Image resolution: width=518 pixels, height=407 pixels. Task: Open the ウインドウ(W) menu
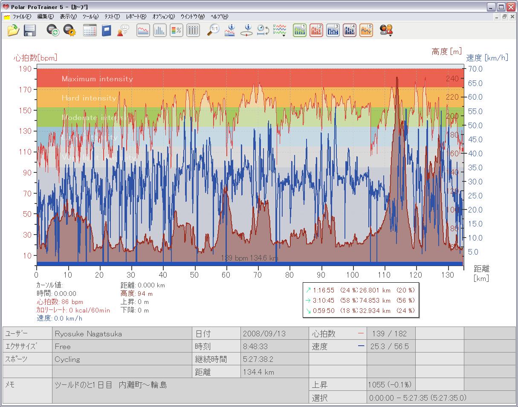192,17
